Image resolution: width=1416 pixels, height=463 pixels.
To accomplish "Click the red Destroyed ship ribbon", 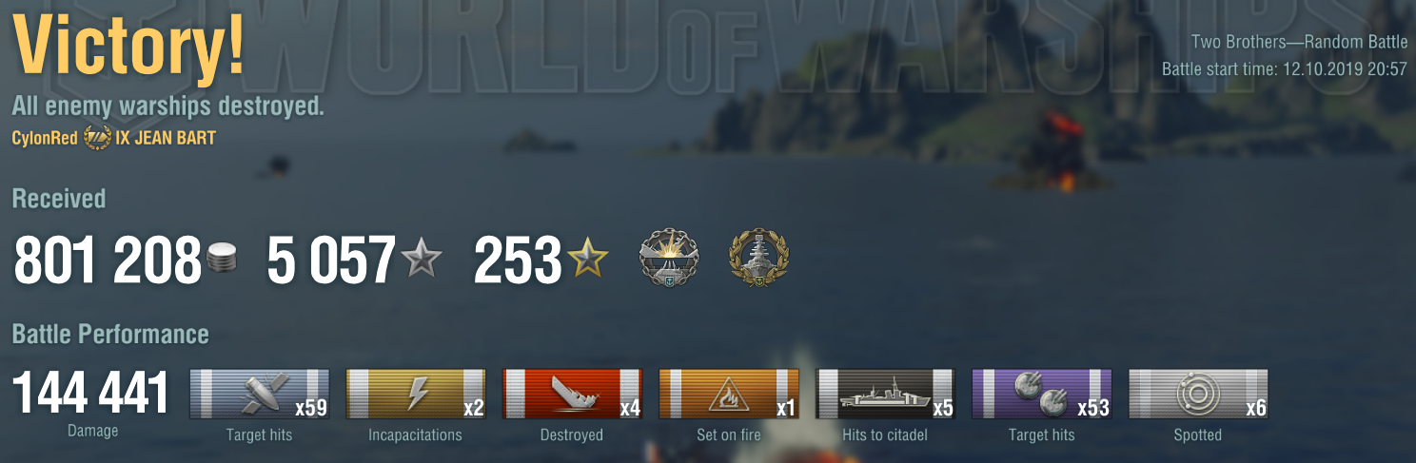I will [x=573, y=394].
